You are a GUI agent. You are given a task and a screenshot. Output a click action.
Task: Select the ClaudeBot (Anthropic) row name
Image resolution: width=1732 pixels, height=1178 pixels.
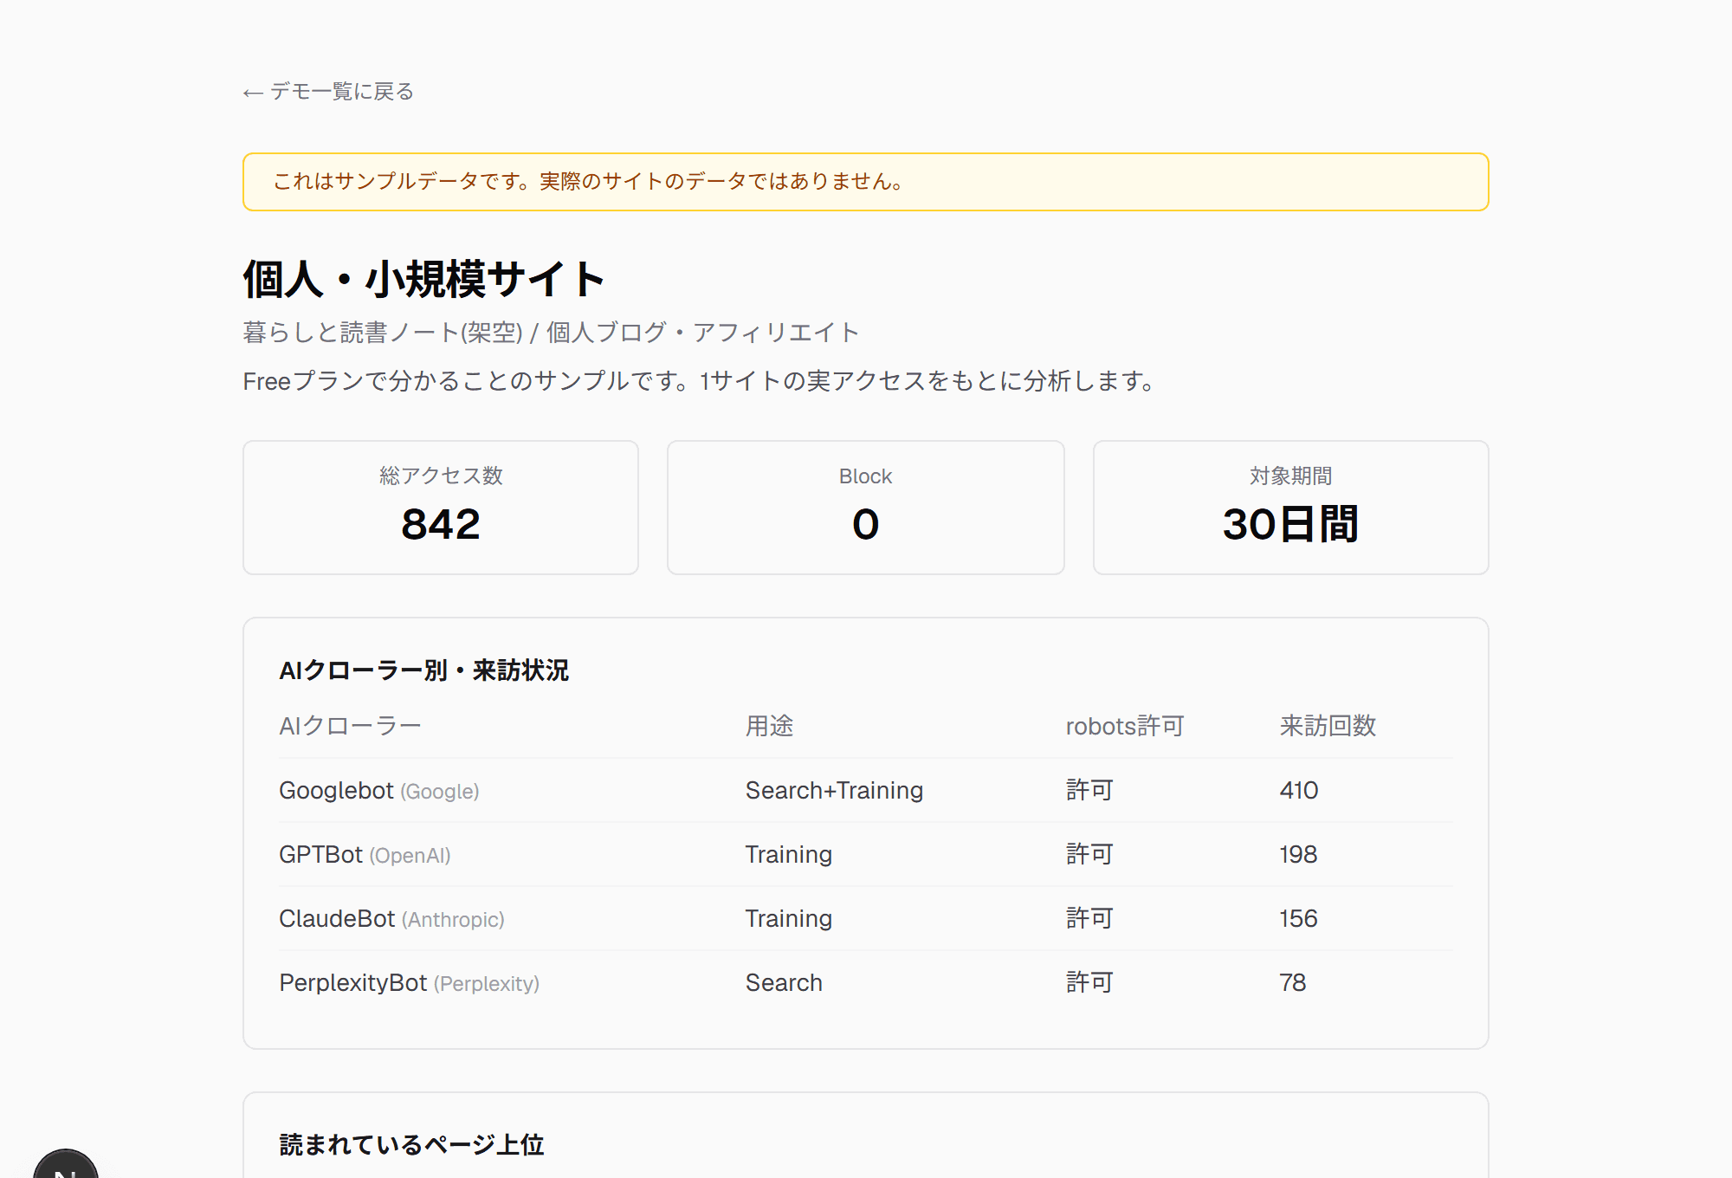click(391, 919)
